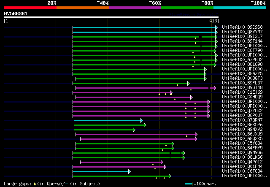Click the purple arrowhead of the Q4PAI2 hit
Screen dimensions: 270x187
162,163
